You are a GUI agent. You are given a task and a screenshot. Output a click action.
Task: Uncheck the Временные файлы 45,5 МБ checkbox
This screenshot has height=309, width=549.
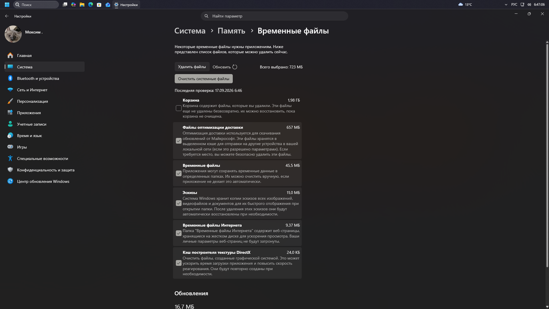click(179, 173)
